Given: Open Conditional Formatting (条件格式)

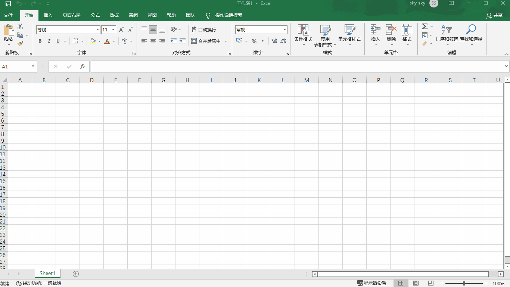Looking at the screenshot, I should pyautogui.click(x=303, y=34).
